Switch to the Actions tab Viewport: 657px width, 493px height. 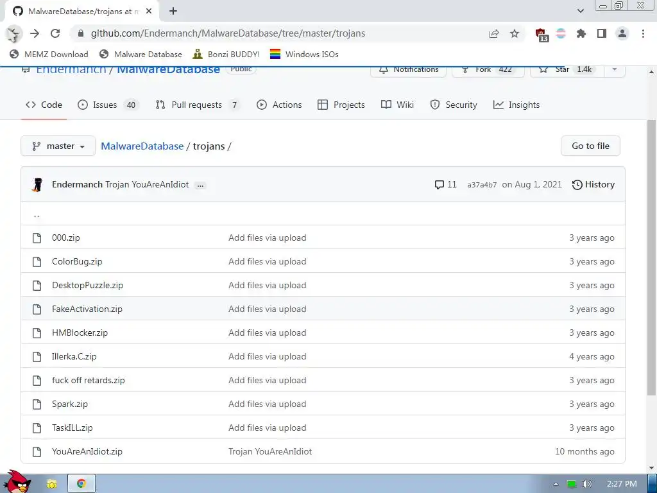point(279,105)
